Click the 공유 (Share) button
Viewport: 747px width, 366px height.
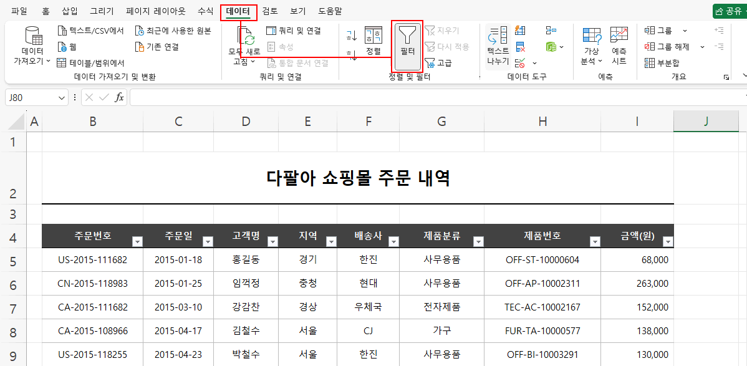(730, 11)
